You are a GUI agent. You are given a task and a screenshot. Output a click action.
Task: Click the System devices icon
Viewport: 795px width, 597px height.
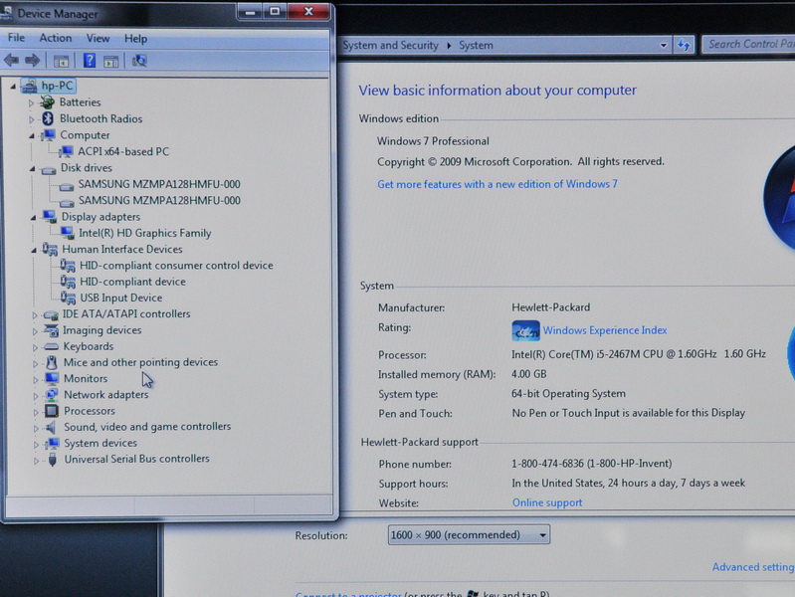click(x=52, y=444)
